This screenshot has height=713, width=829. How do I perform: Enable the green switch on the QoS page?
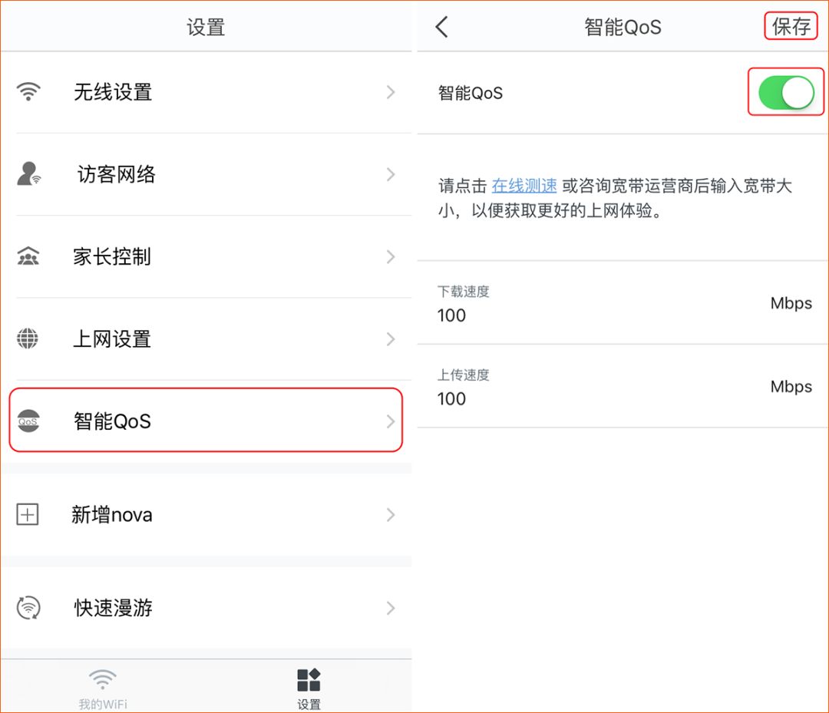click(784, 91)
